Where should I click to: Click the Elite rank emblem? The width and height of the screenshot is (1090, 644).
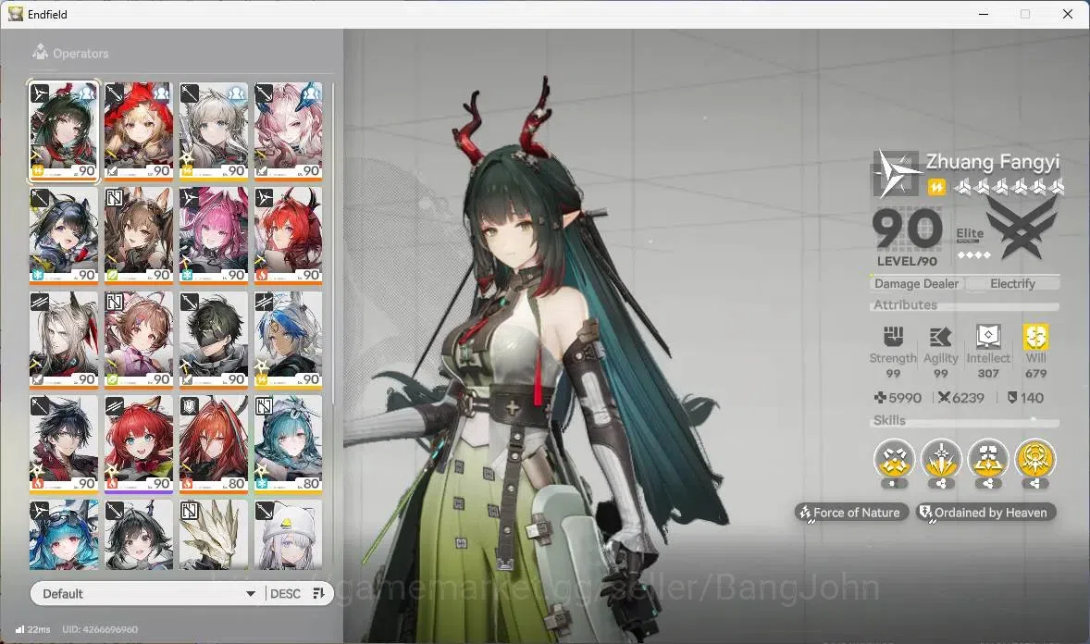pos(1022,227)
